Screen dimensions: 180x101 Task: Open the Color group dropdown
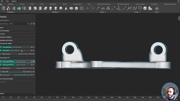pyautogui.click(x=157, y=12)
